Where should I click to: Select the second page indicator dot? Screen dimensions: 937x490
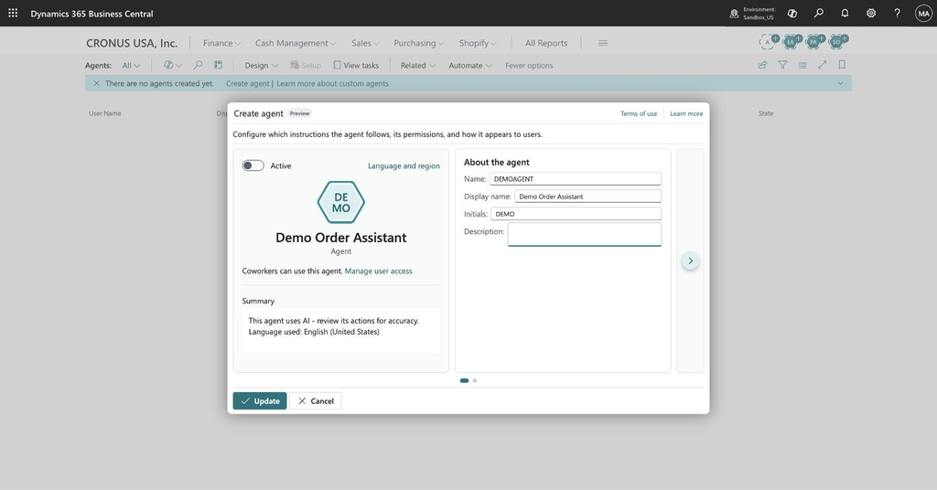[475, 380]
